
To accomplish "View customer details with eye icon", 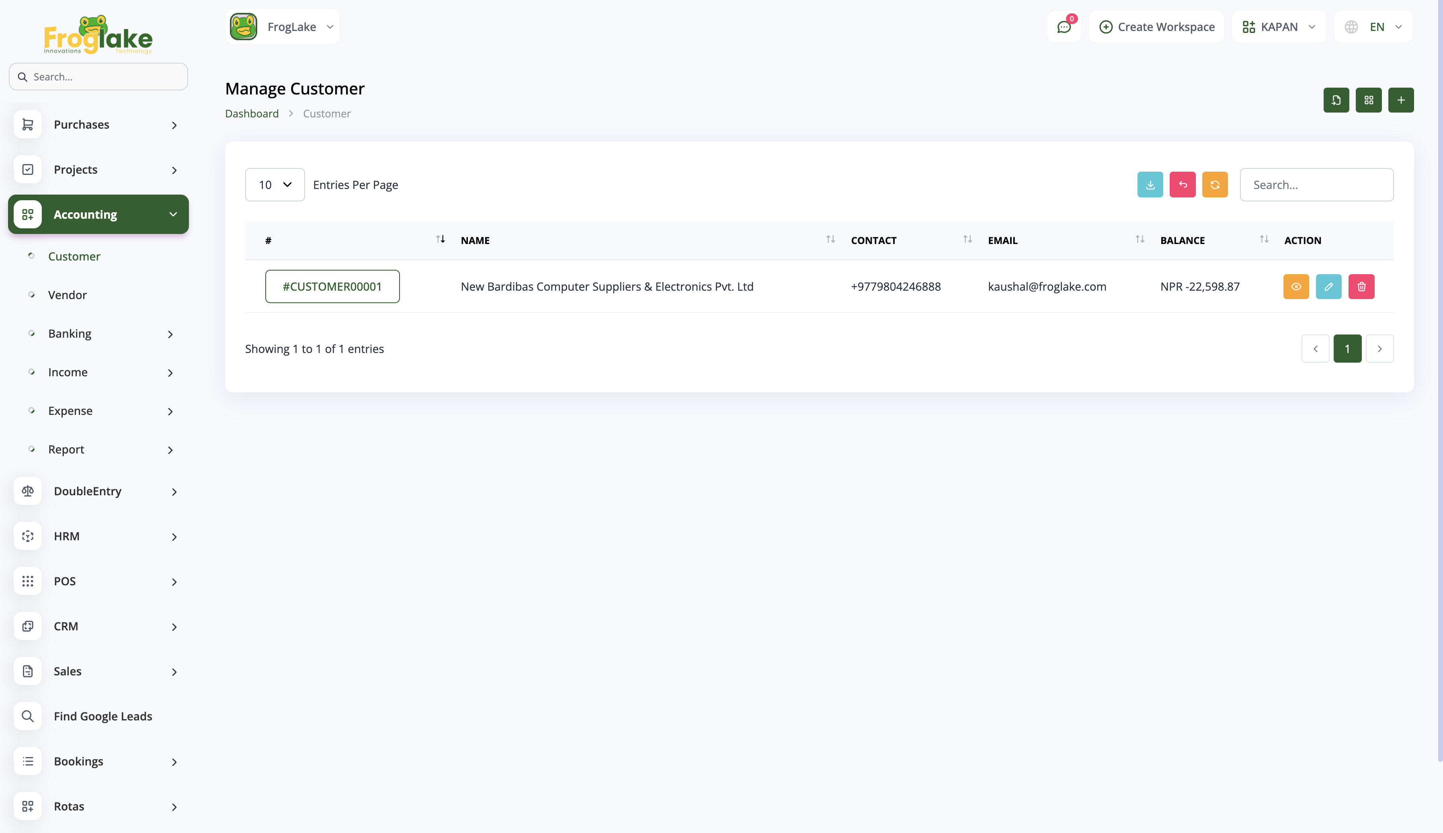I will pos(1295,287).
